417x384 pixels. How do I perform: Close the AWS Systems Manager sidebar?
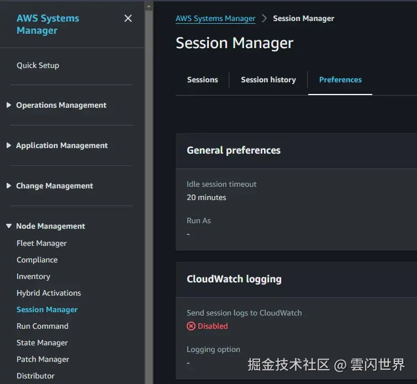tap(128, 18)
